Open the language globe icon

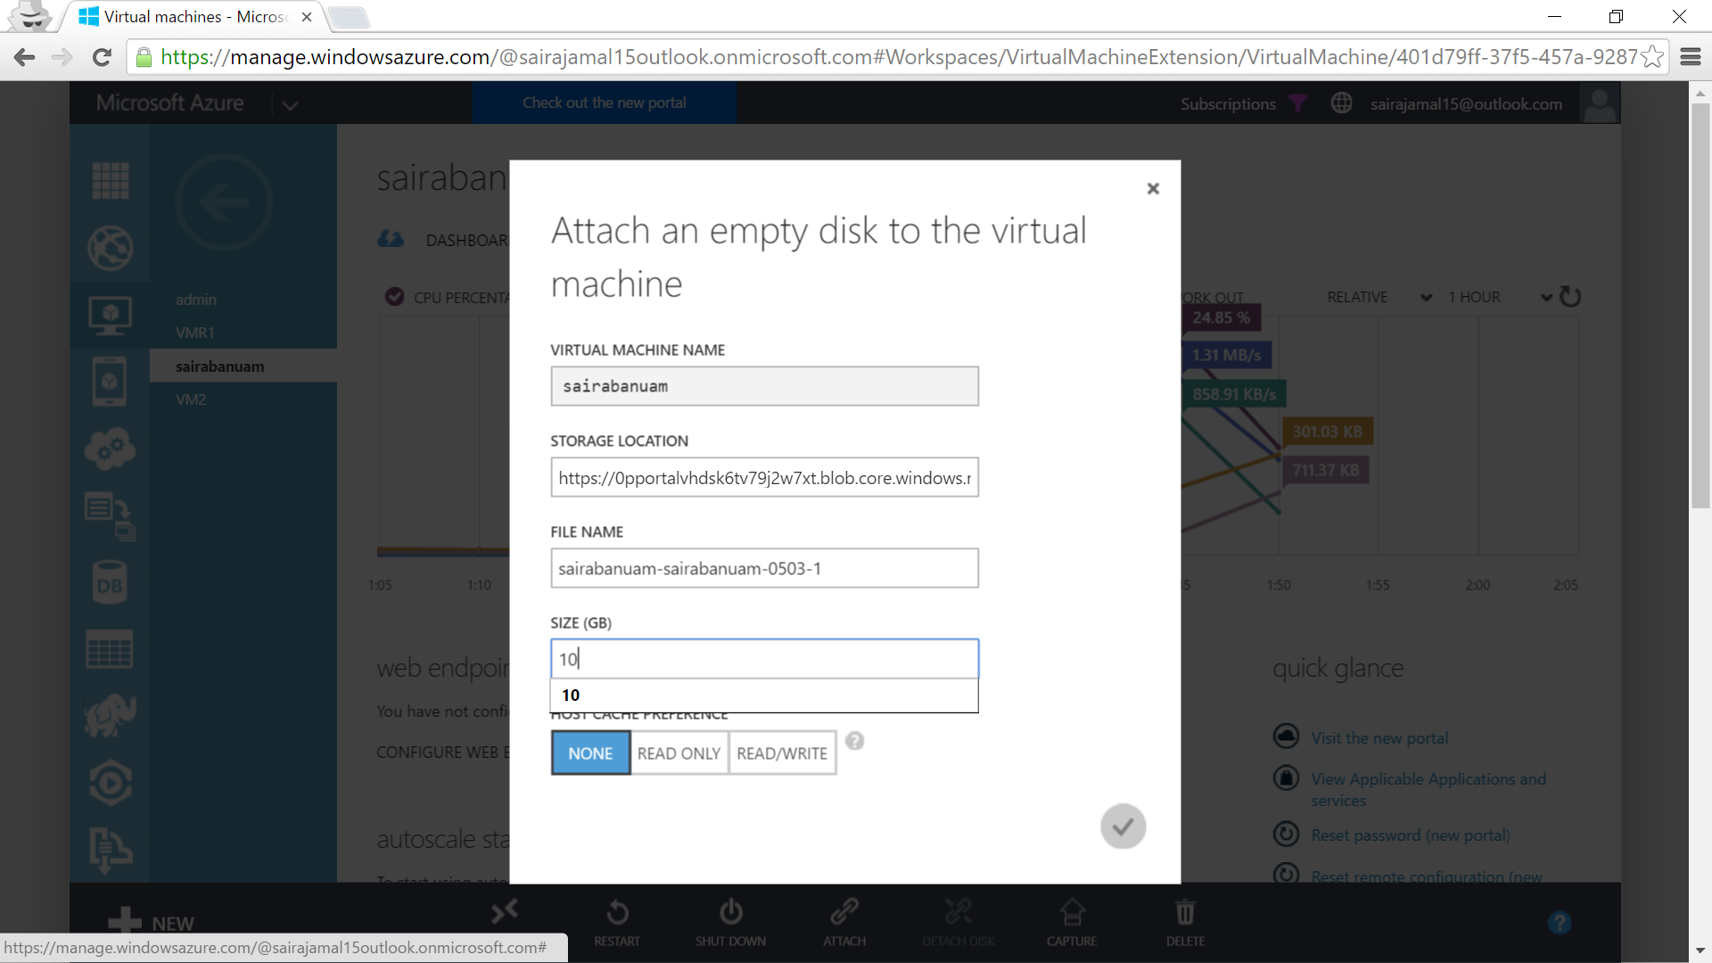[1341, 103]
